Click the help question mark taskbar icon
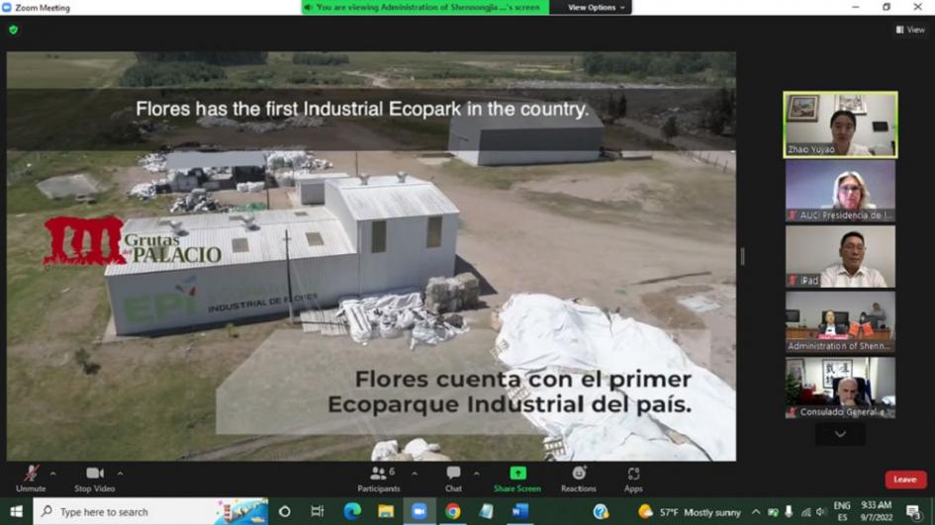Viewport: 935px width, 525px height. [601, 511]
